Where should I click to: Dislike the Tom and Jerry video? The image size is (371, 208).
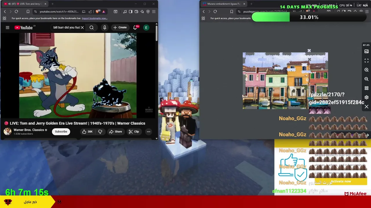(100, 131)
